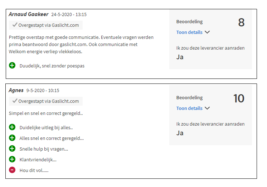Expand 'Toon details' in Arnaud Gaakeer's review
Screen dimensions: 267x187
(x=189, y=32)
